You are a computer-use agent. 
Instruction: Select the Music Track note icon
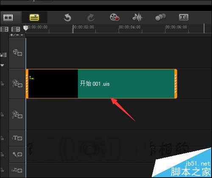[17, 170]
